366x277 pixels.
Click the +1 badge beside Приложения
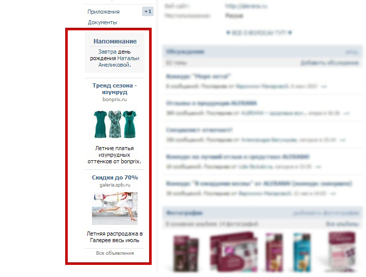(x=148, y=12)
